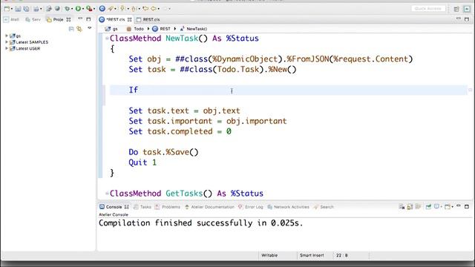Viewport: 475px width, 267px height.
Task: Expand the Latest USER tree node
Action: (x=7, y=48)
